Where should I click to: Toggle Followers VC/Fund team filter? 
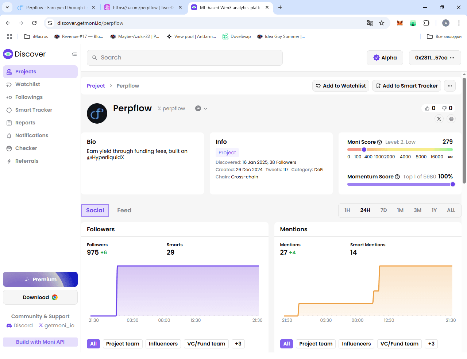(x=206, y=344)
